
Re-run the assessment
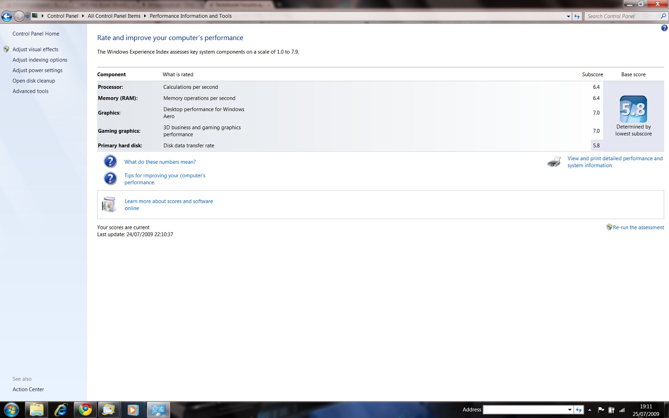click(639, 227)
